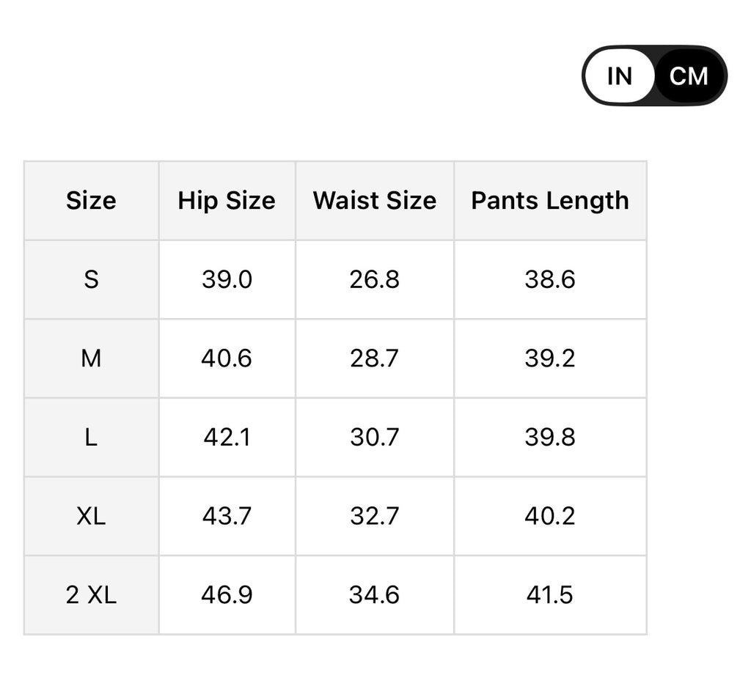Select the Pants Length column header

click(550, 201)
